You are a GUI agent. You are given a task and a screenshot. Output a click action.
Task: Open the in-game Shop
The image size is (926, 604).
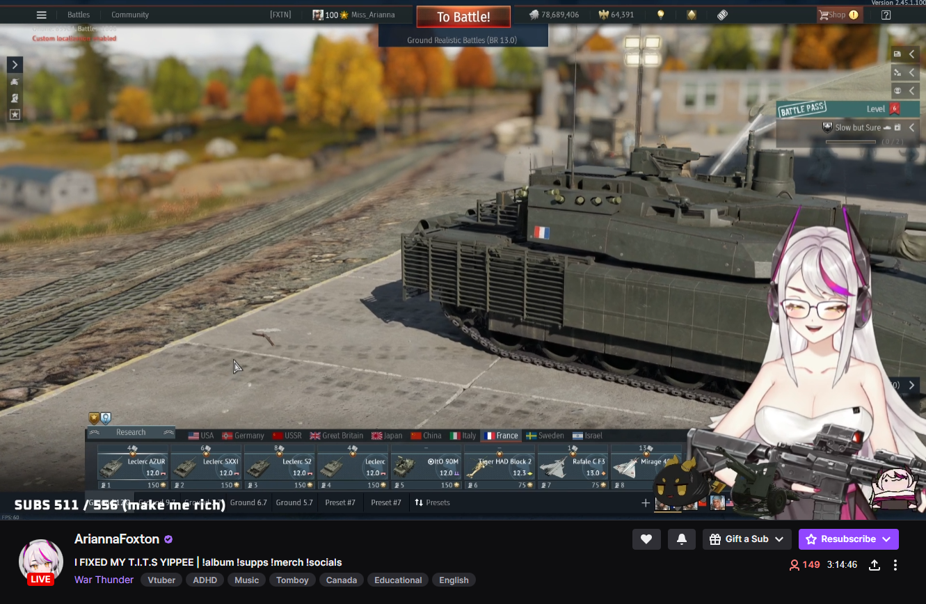(839, 15)
